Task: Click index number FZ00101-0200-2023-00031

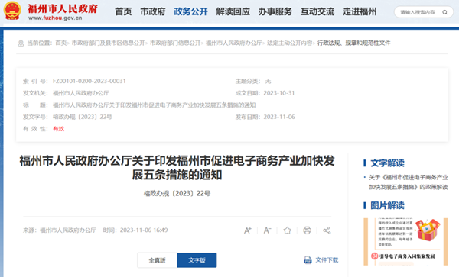Action: coord(90,81)
